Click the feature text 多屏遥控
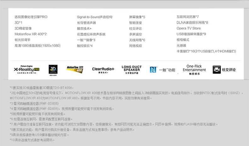 coord(136,34)
